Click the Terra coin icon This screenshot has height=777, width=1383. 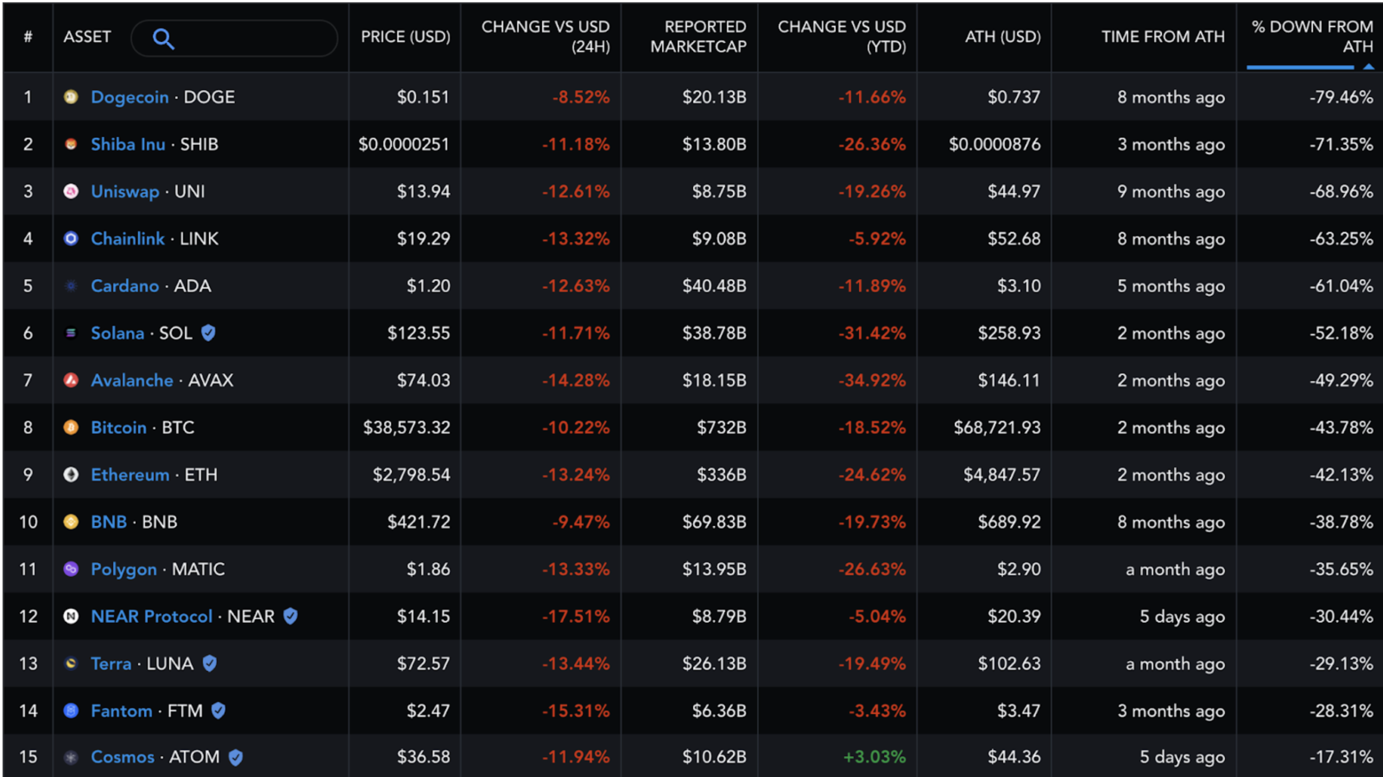[x=71, y=664]
